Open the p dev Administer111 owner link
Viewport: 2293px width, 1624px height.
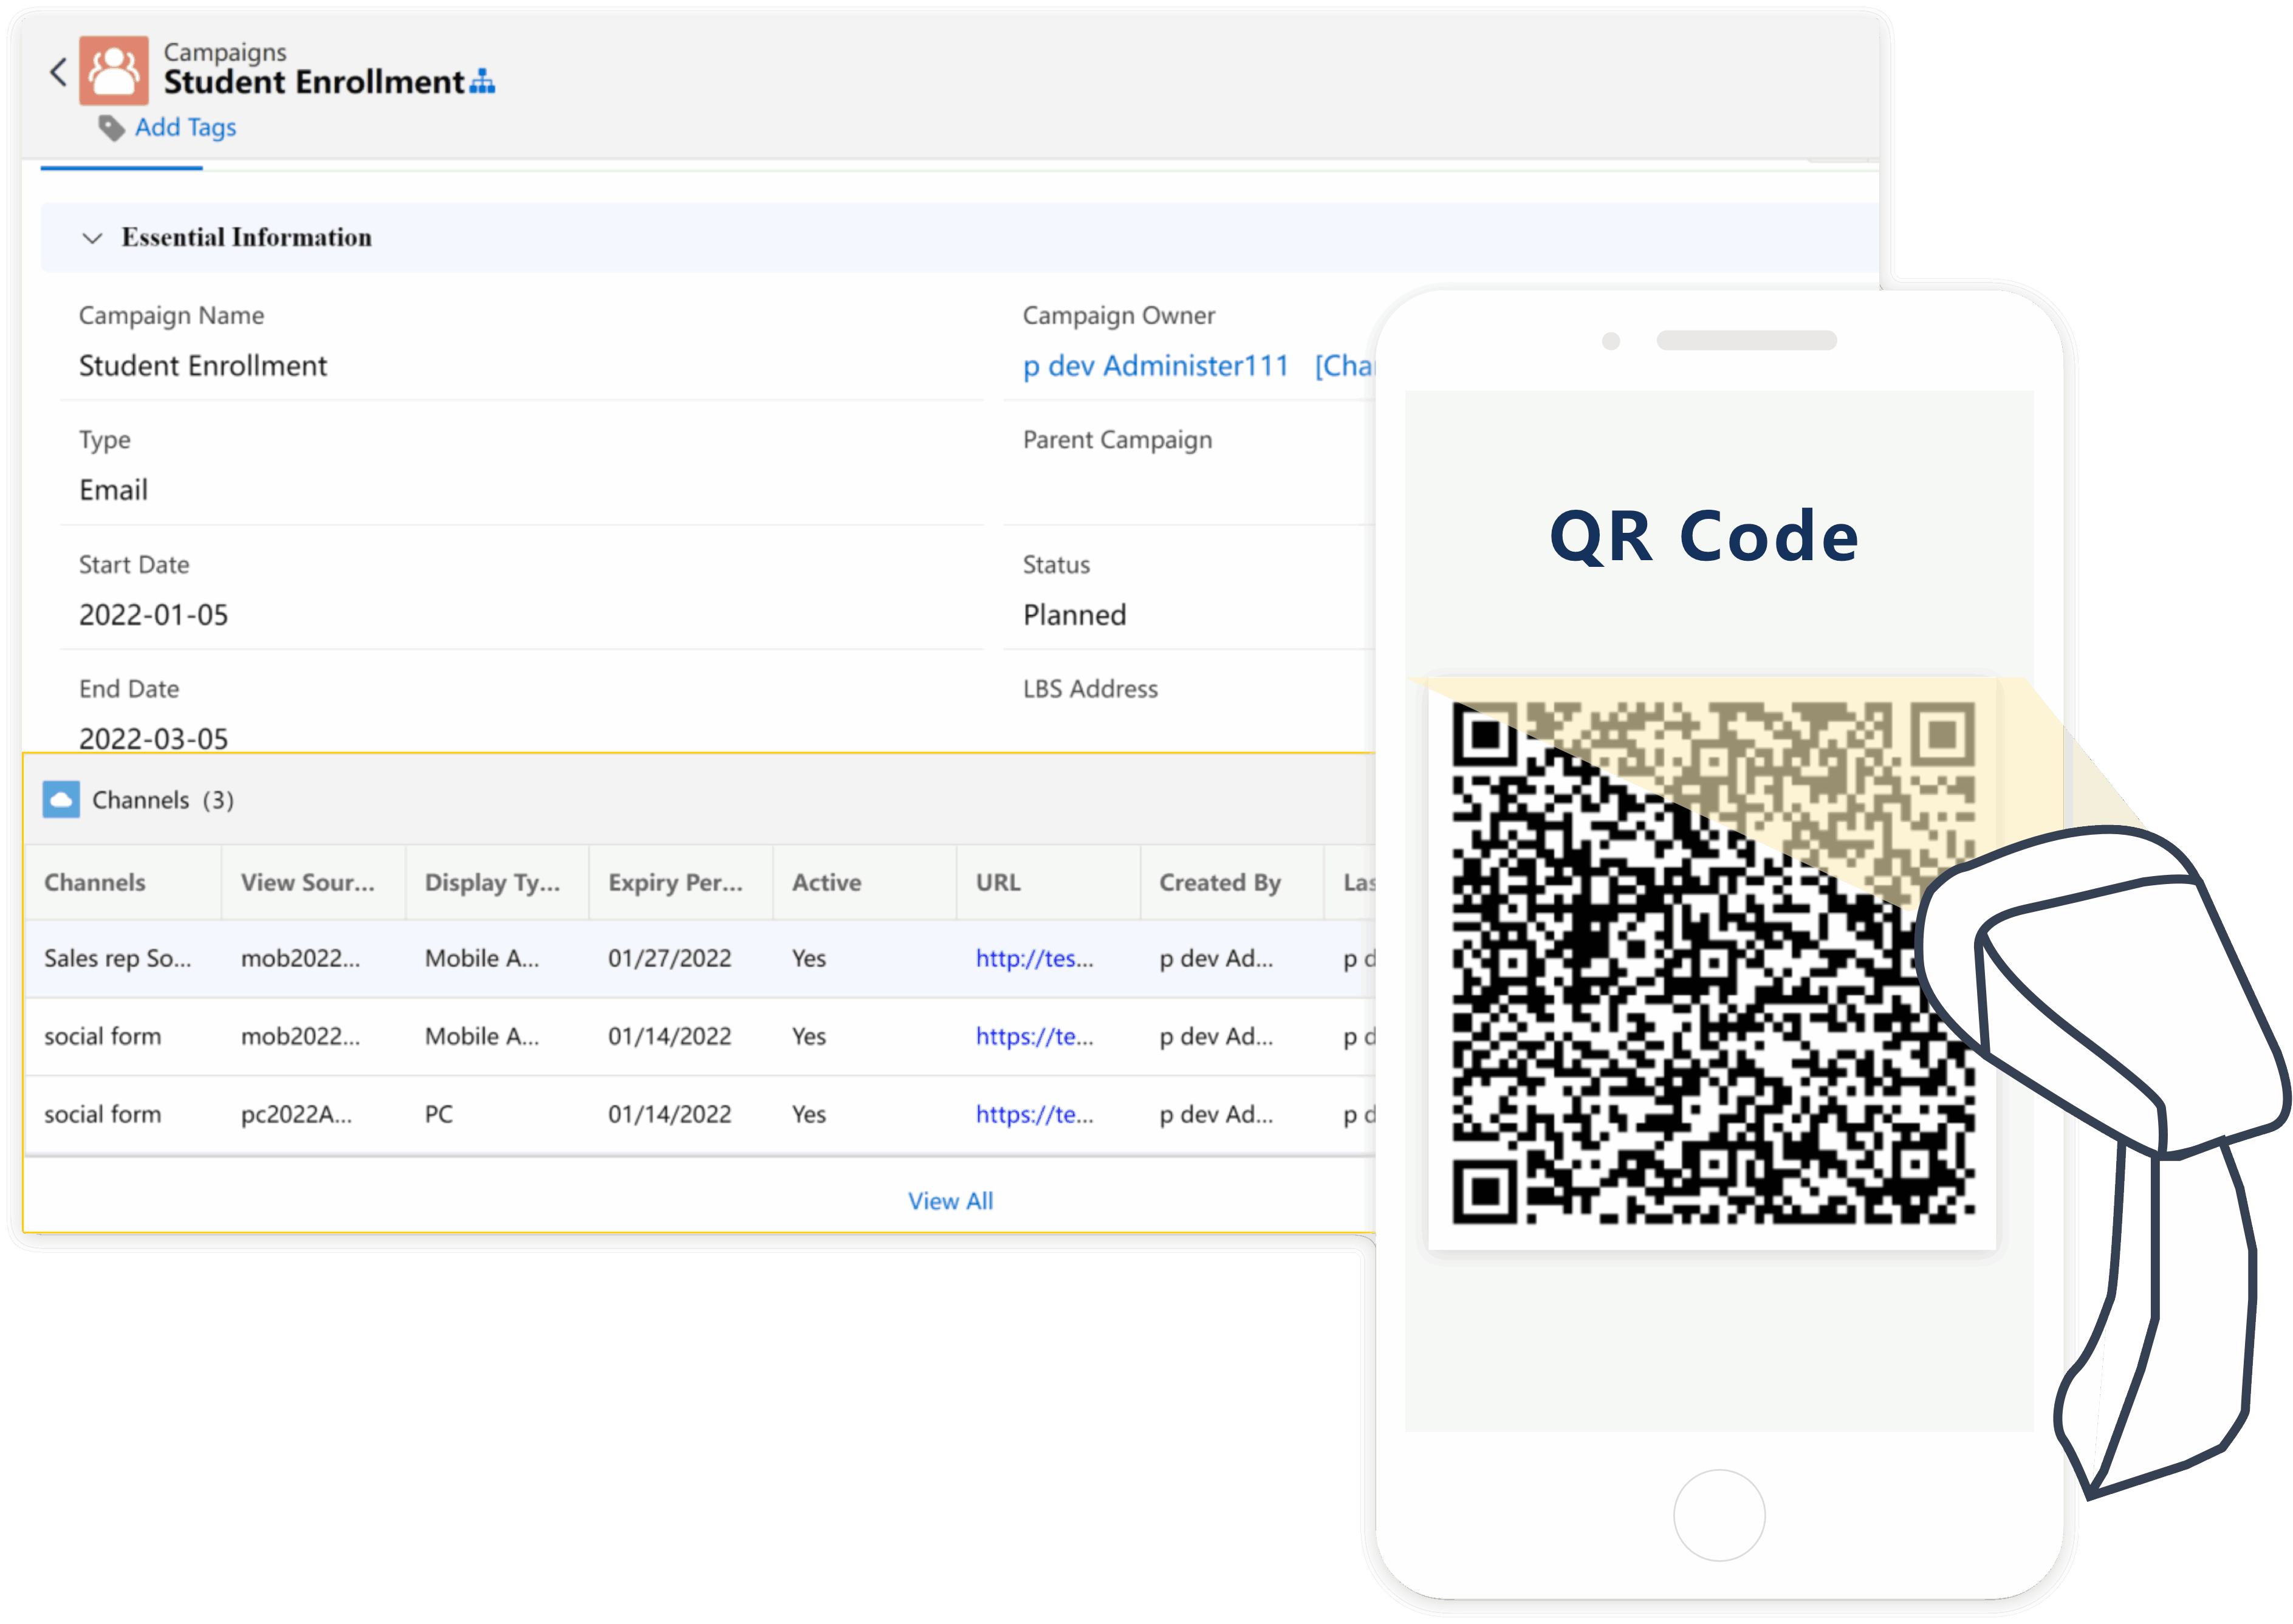pos(1155,366)
